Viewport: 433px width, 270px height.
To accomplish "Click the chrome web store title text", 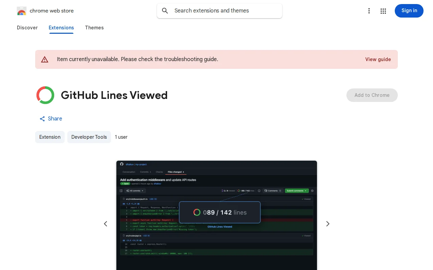I will pos(52,11).
